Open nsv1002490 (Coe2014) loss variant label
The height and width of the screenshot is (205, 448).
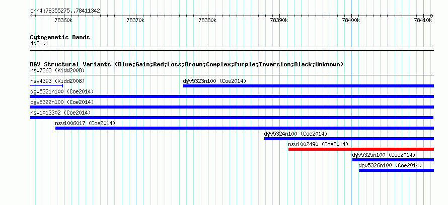click(318, 144)
